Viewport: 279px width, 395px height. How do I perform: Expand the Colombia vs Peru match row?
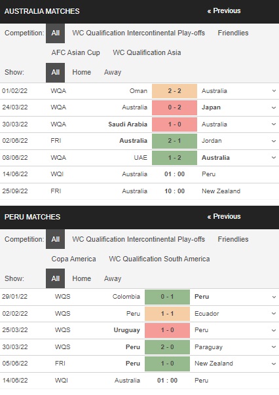[274, 297]
